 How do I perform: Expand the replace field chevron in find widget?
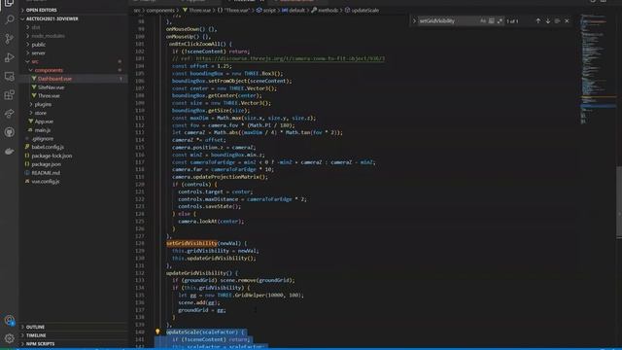(x=414, y=21)
